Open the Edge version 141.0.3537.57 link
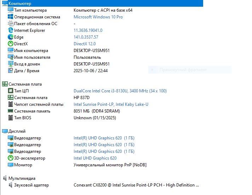 click(x=86, y=37)
